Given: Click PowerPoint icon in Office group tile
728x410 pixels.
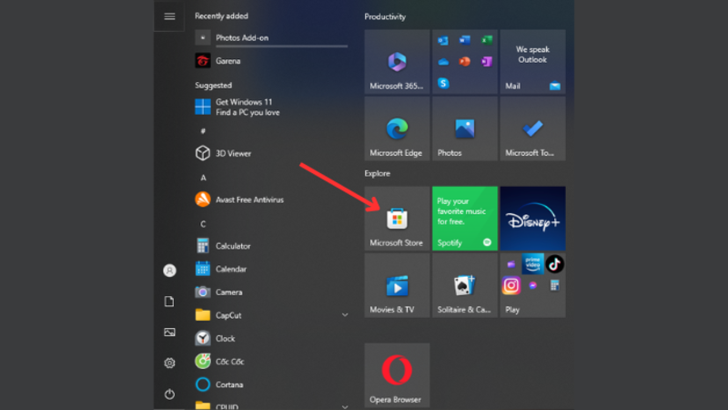Looking at the screenshot, I should (x=465, y=61).
